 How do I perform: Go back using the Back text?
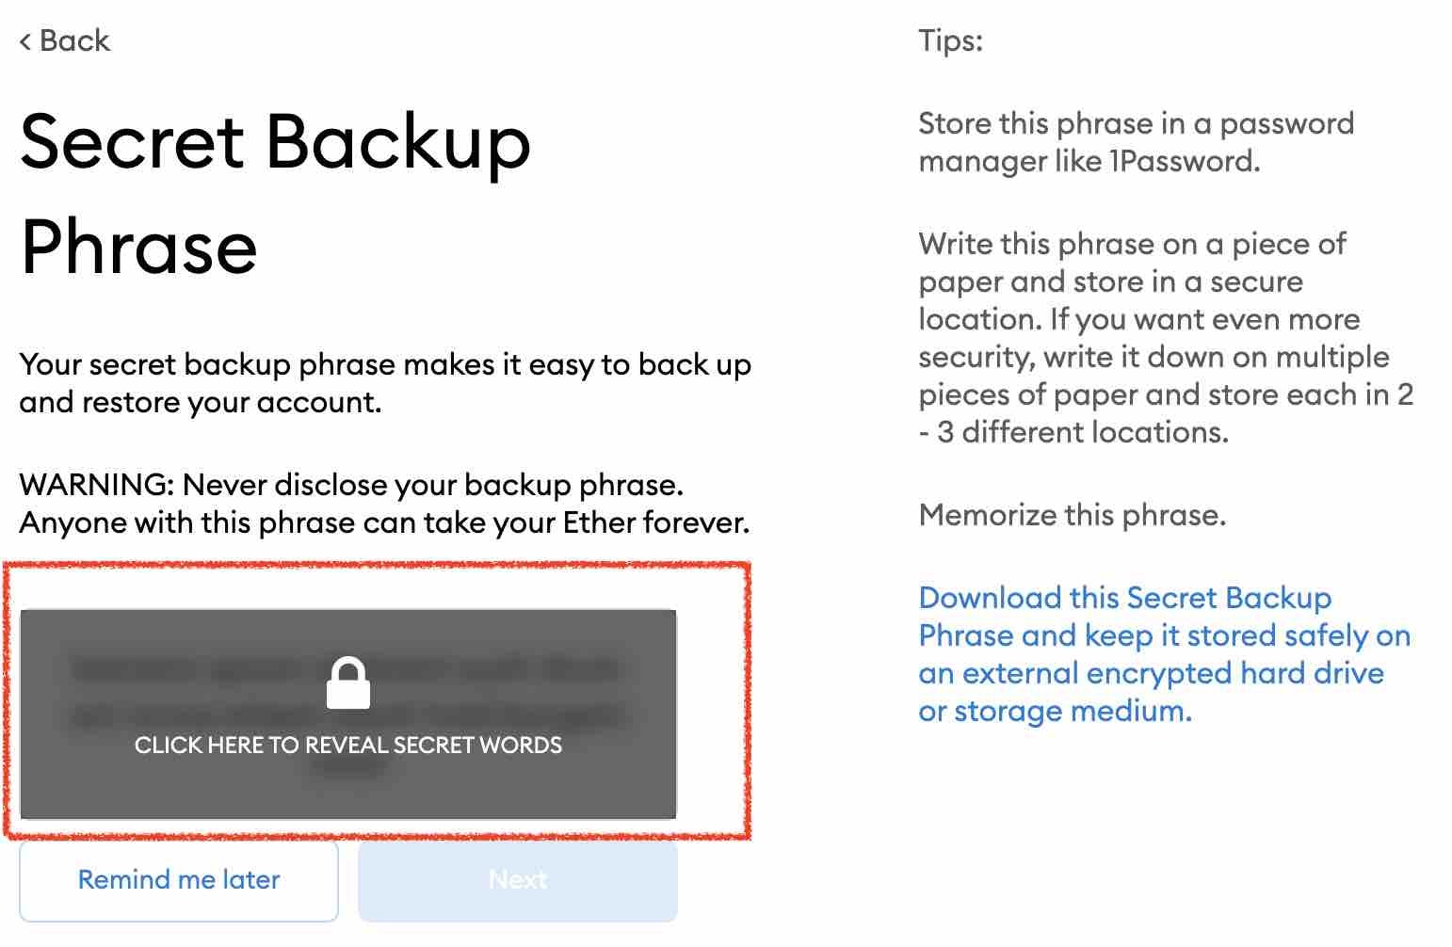point(74,40)
